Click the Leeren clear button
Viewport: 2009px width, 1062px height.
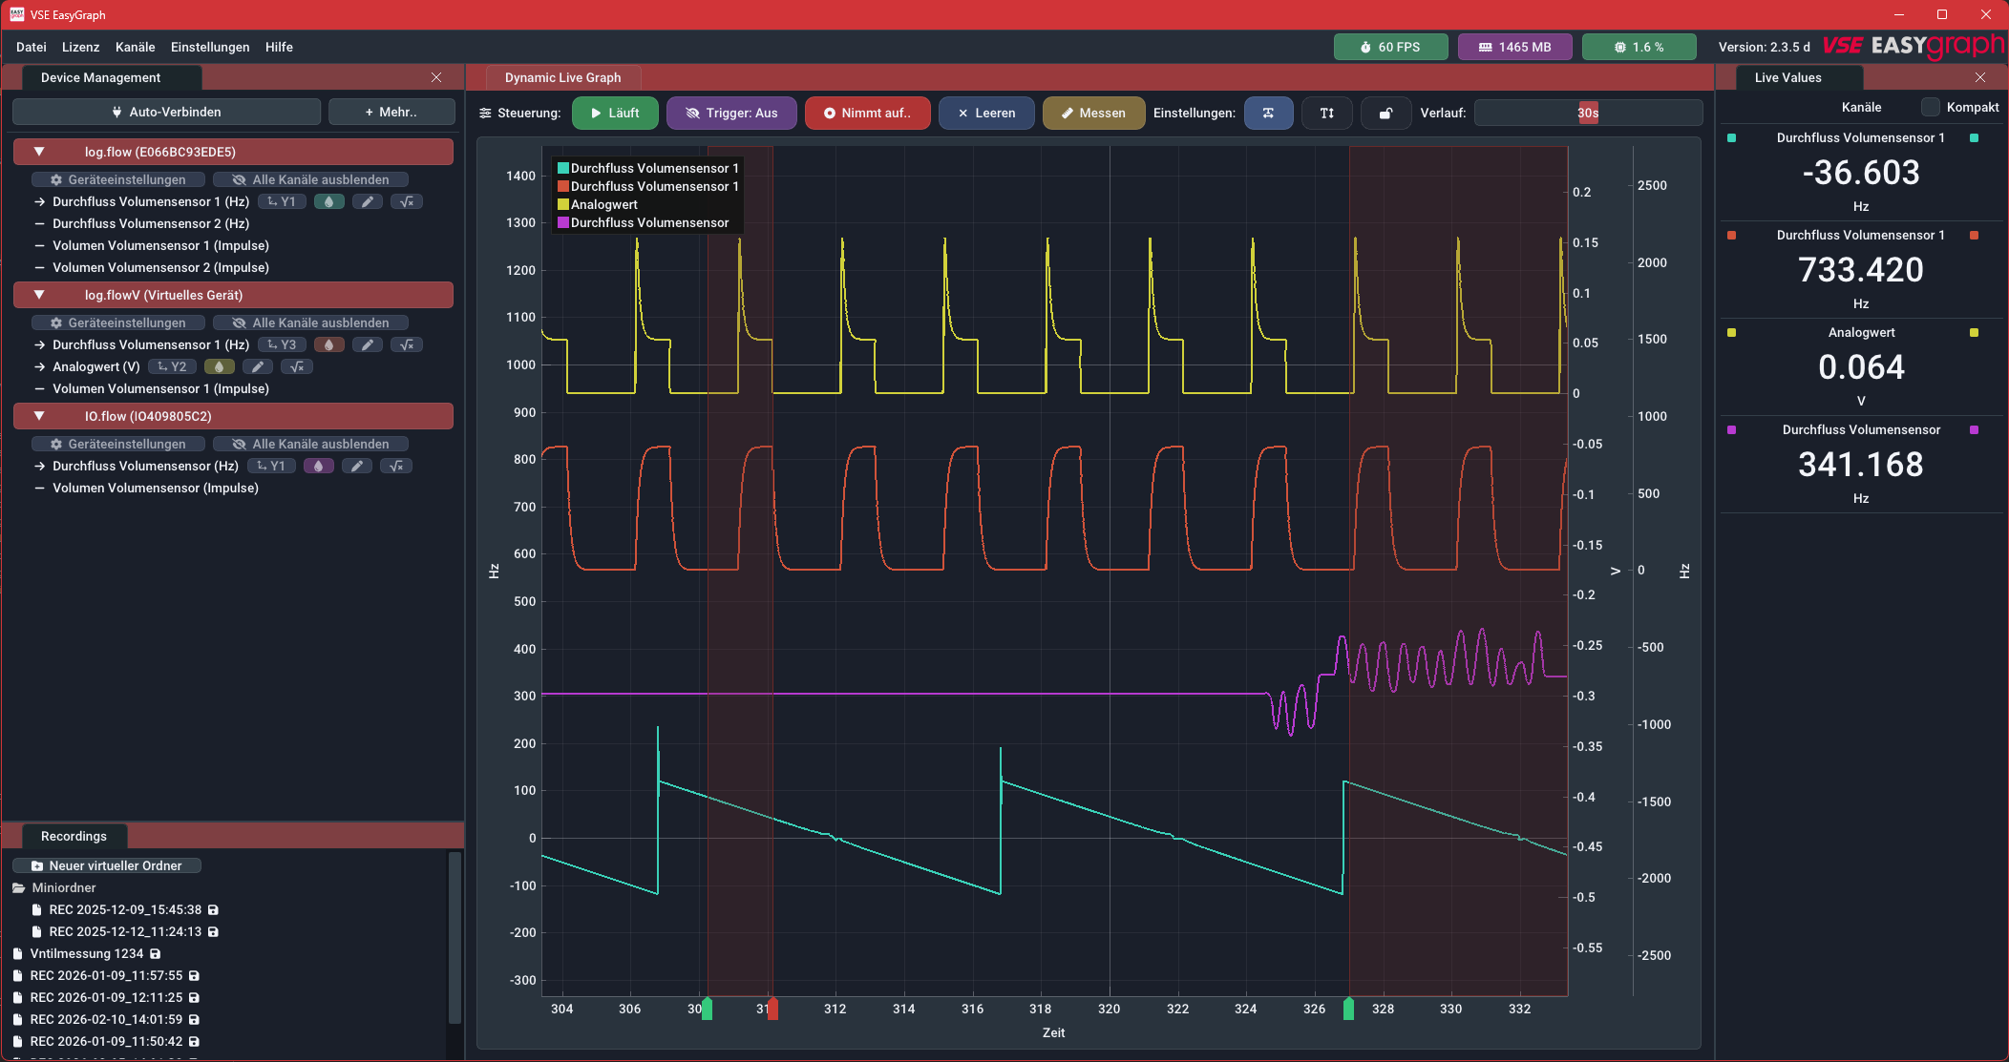pos(986,113)
